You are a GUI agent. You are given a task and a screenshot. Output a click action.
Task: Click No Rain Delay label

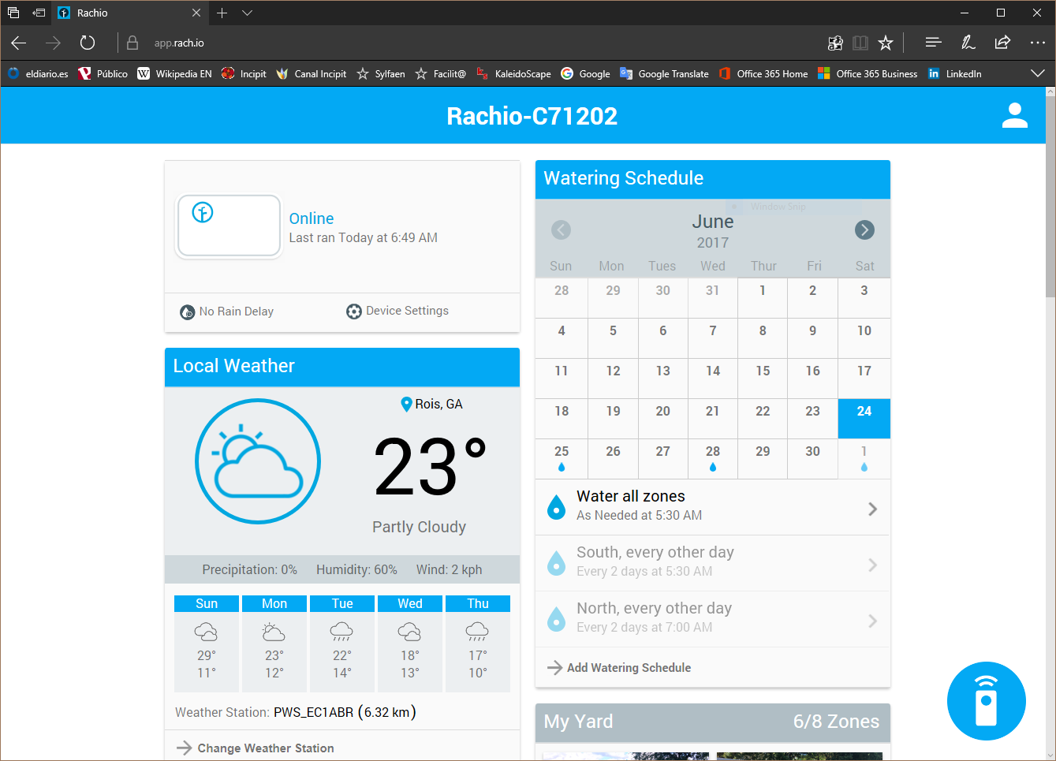coord(237,311)
